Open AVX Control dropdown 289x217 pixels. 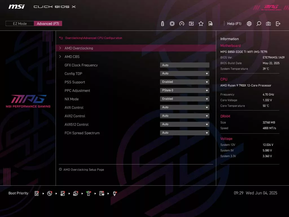[185, 107]
